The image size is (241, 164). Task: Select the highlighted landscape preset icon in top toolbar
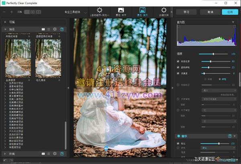[142, 10]
